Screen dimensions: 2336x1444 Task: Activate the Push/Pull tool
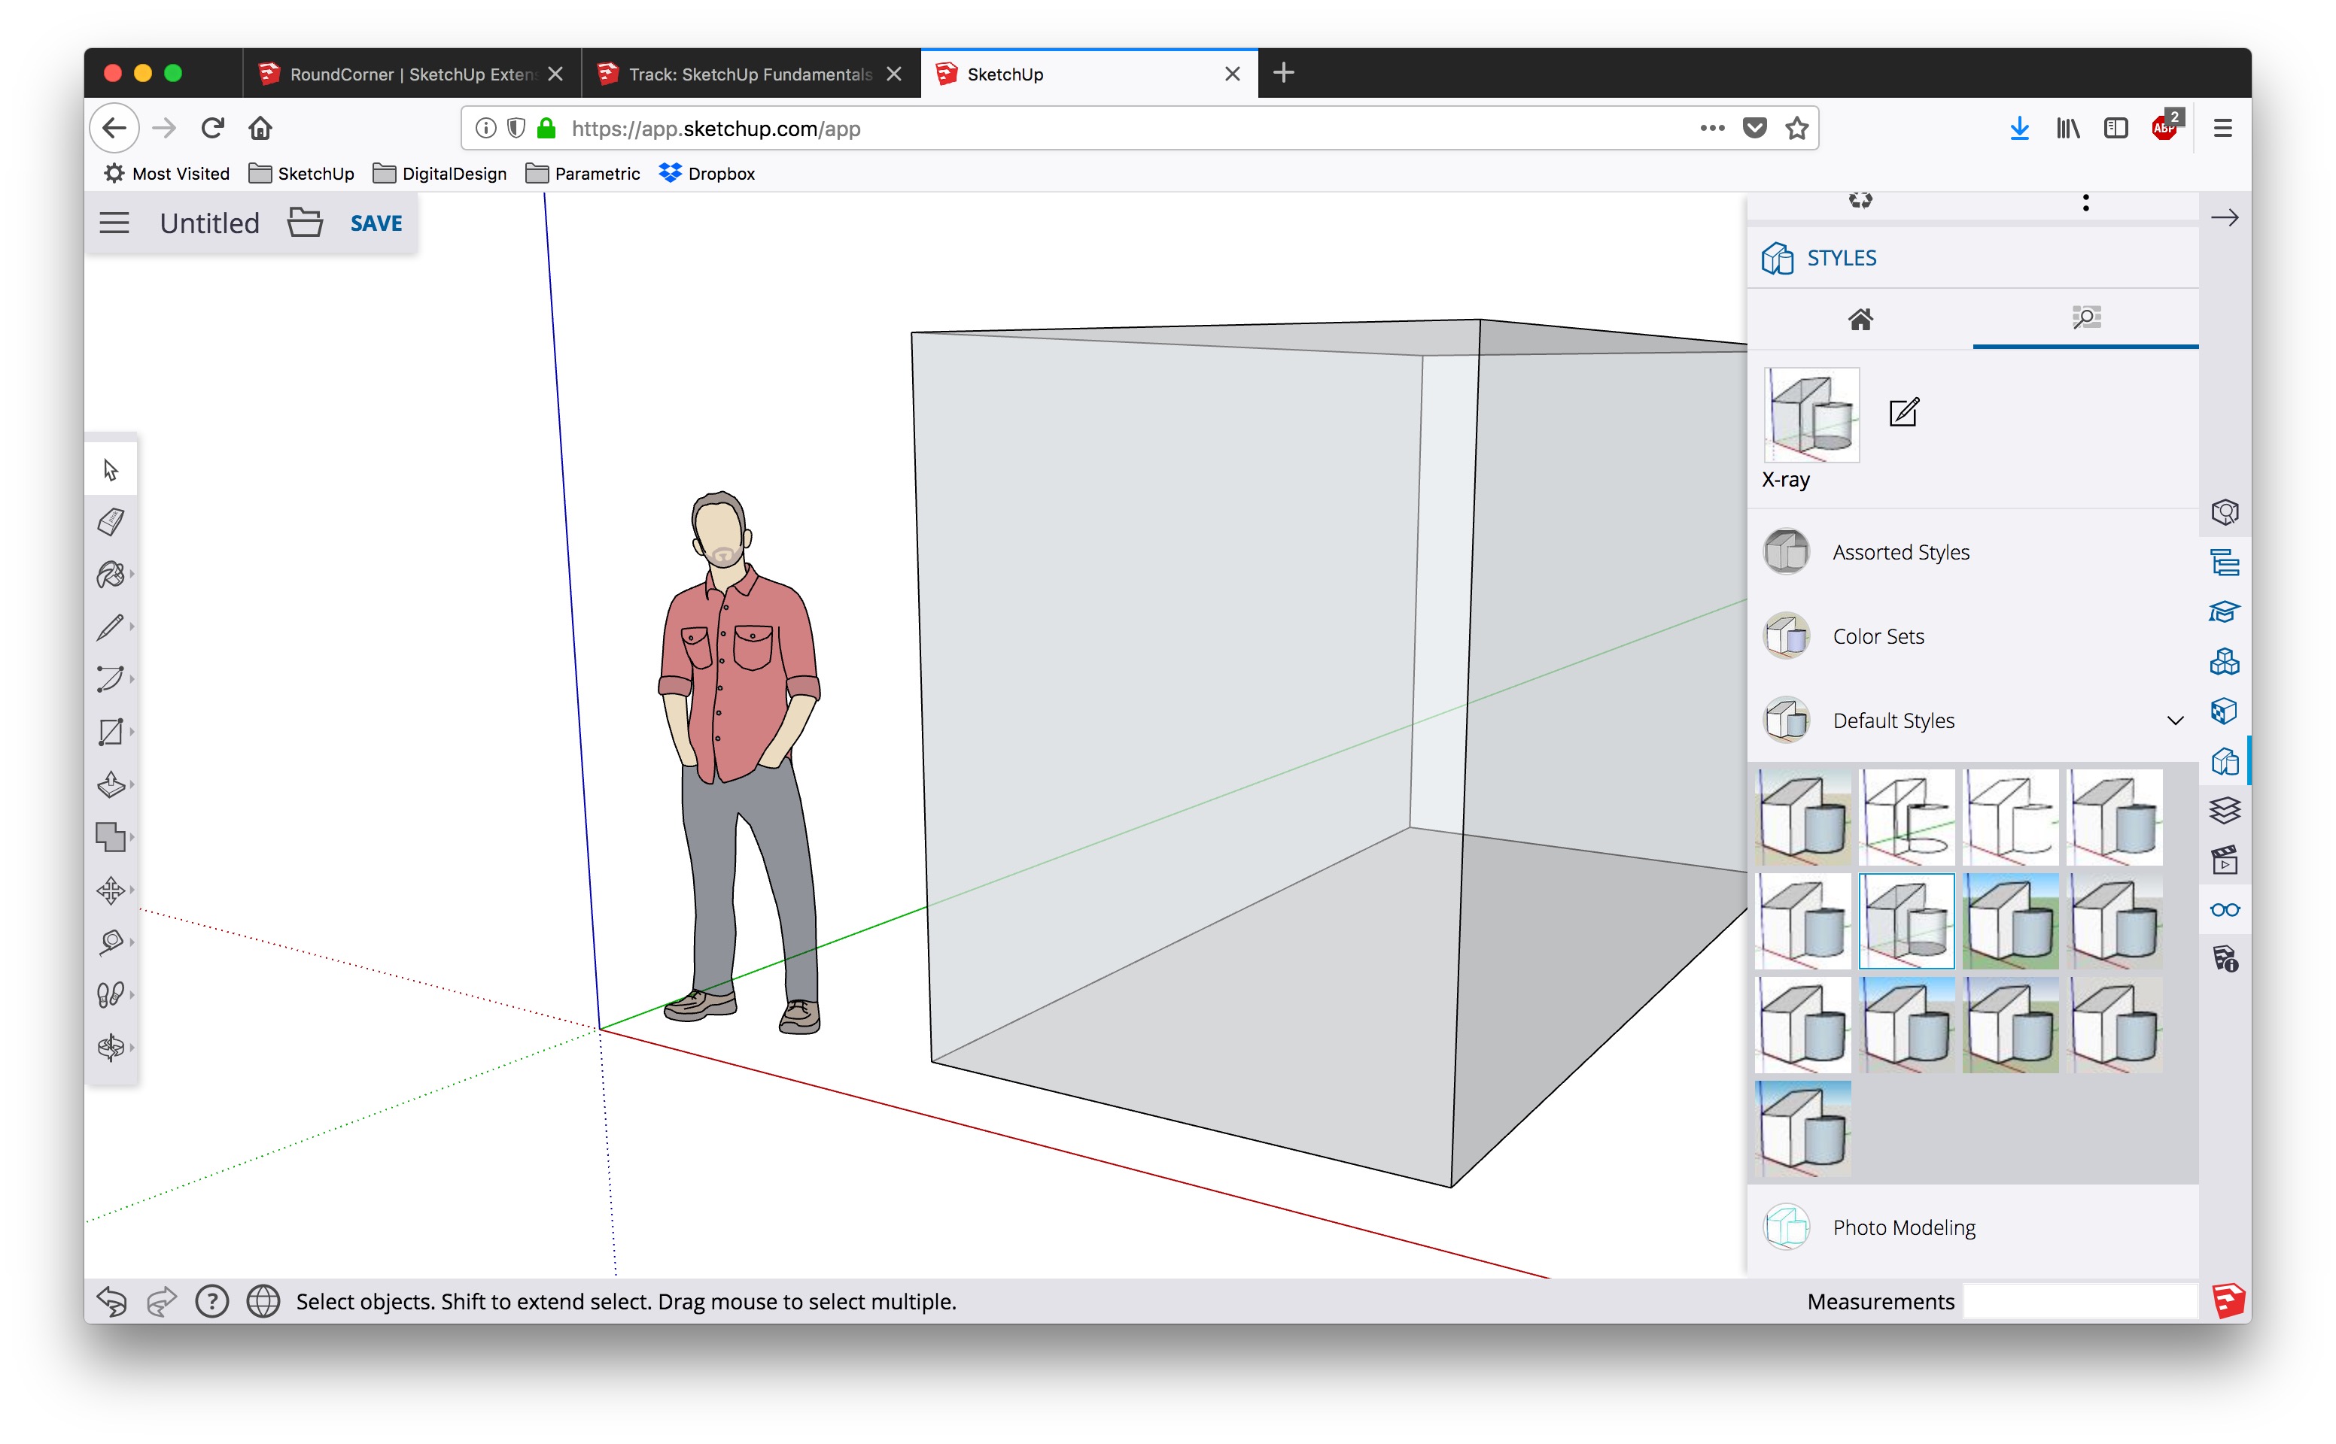112,784
